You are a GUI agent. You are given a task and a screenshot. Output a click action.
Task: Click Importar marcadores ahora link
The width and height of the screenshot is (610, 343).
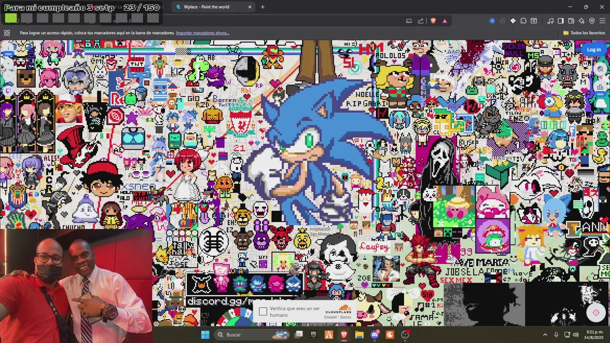point(203,33)
